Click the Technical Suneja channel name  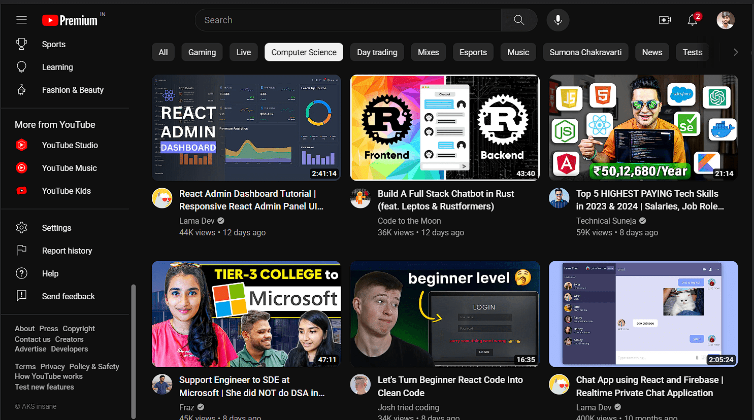[x=606, y=221]
